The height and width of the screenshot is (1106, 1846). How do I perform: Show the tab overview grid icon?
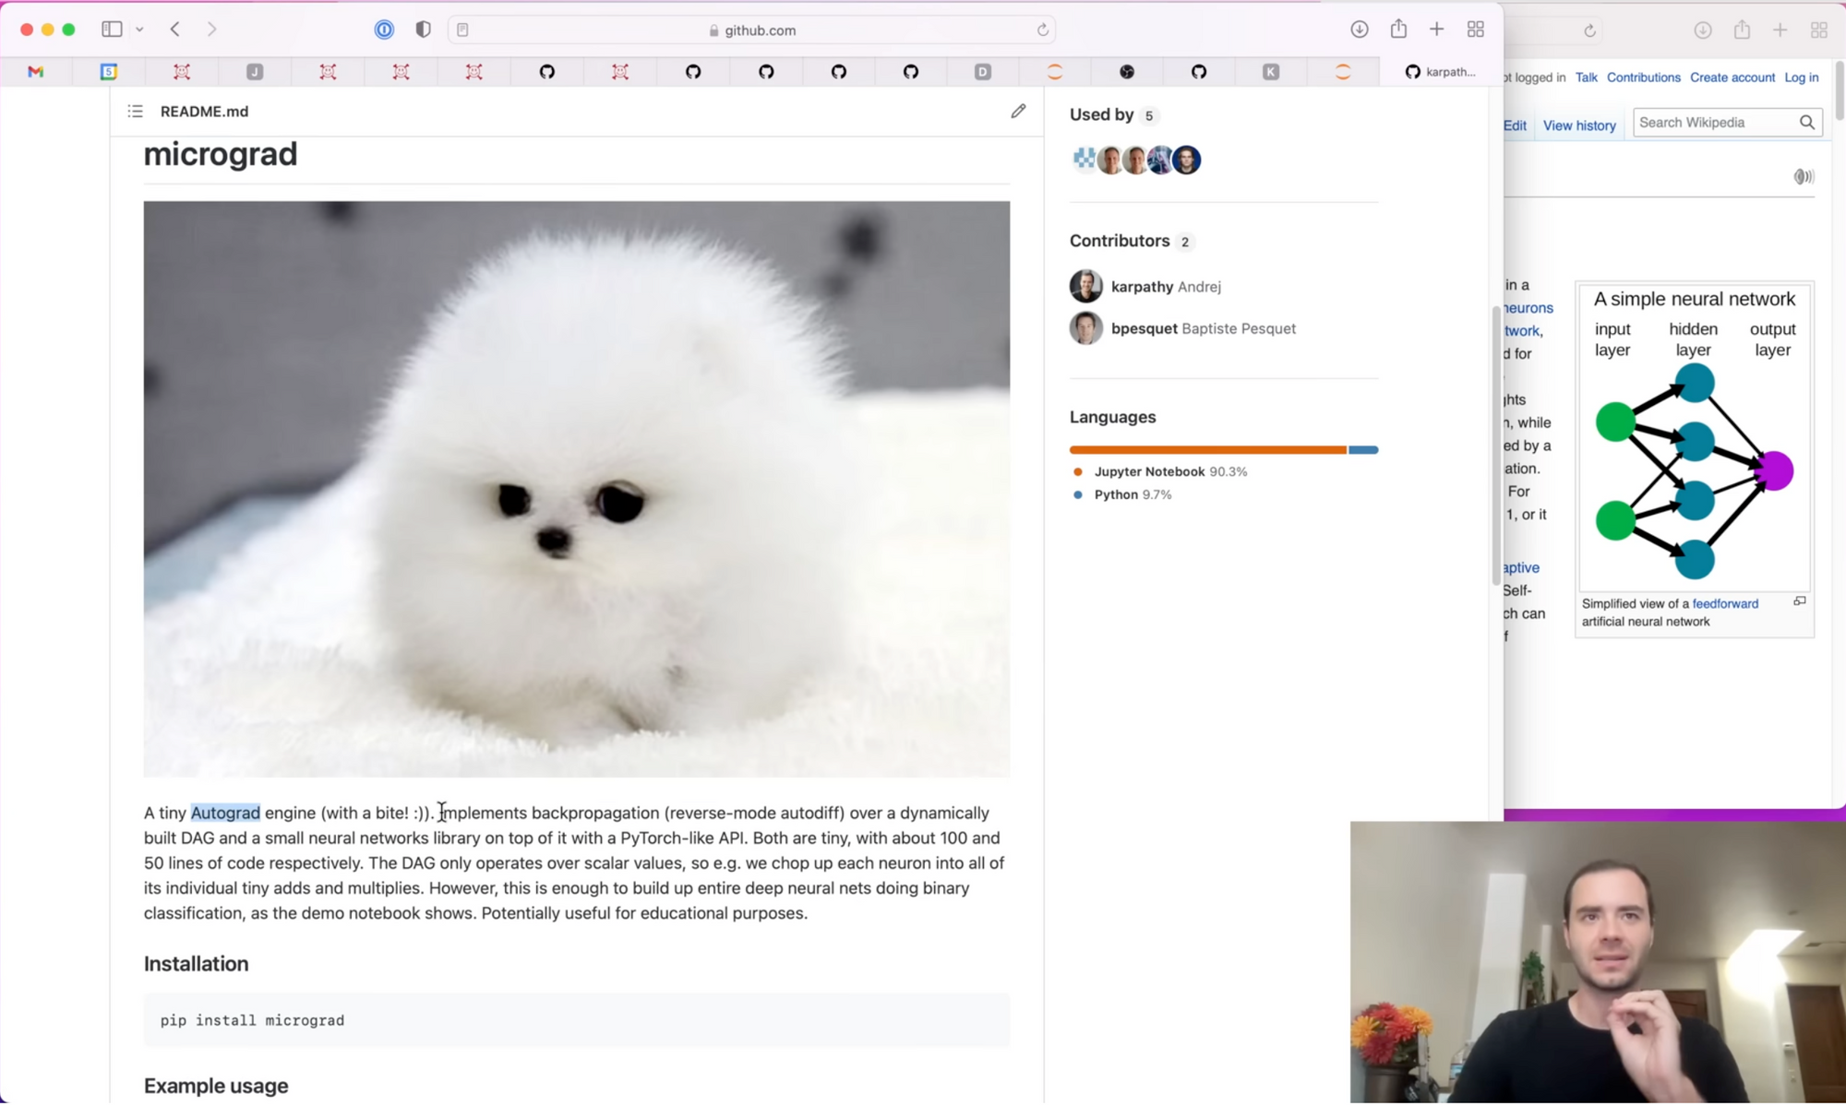tap(1475, 30)
